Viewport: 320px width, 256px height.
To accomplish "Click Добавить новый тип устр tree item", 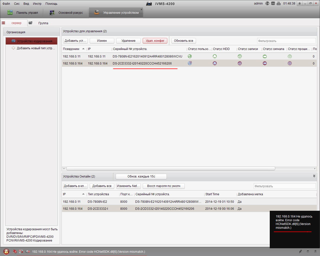I will tap(36, 48).
